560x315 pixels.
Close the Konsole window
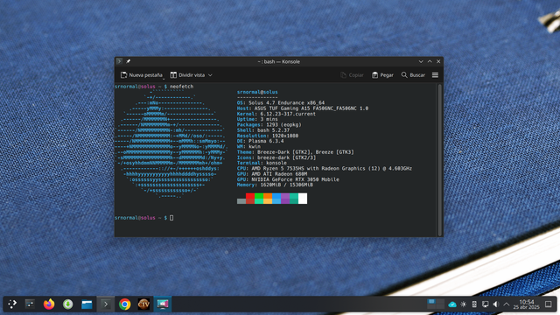tap(438, 61)
